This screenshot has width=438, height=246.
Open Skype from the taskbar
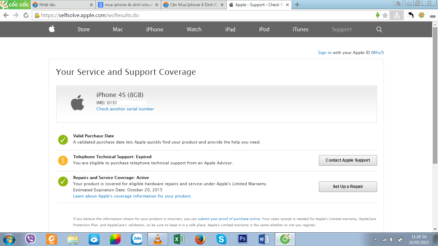(221, 239)
